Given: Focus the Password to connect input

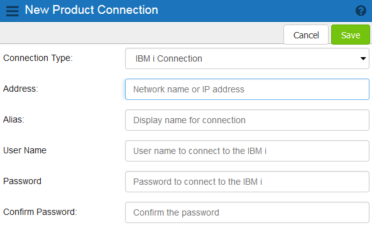Looking at the screenshot, I should (247, 182).
